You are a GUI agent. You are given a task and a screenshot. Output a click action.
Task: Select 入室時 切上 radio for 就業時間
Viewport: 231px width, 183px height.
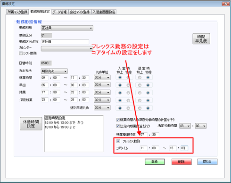(x=120, y=77)
